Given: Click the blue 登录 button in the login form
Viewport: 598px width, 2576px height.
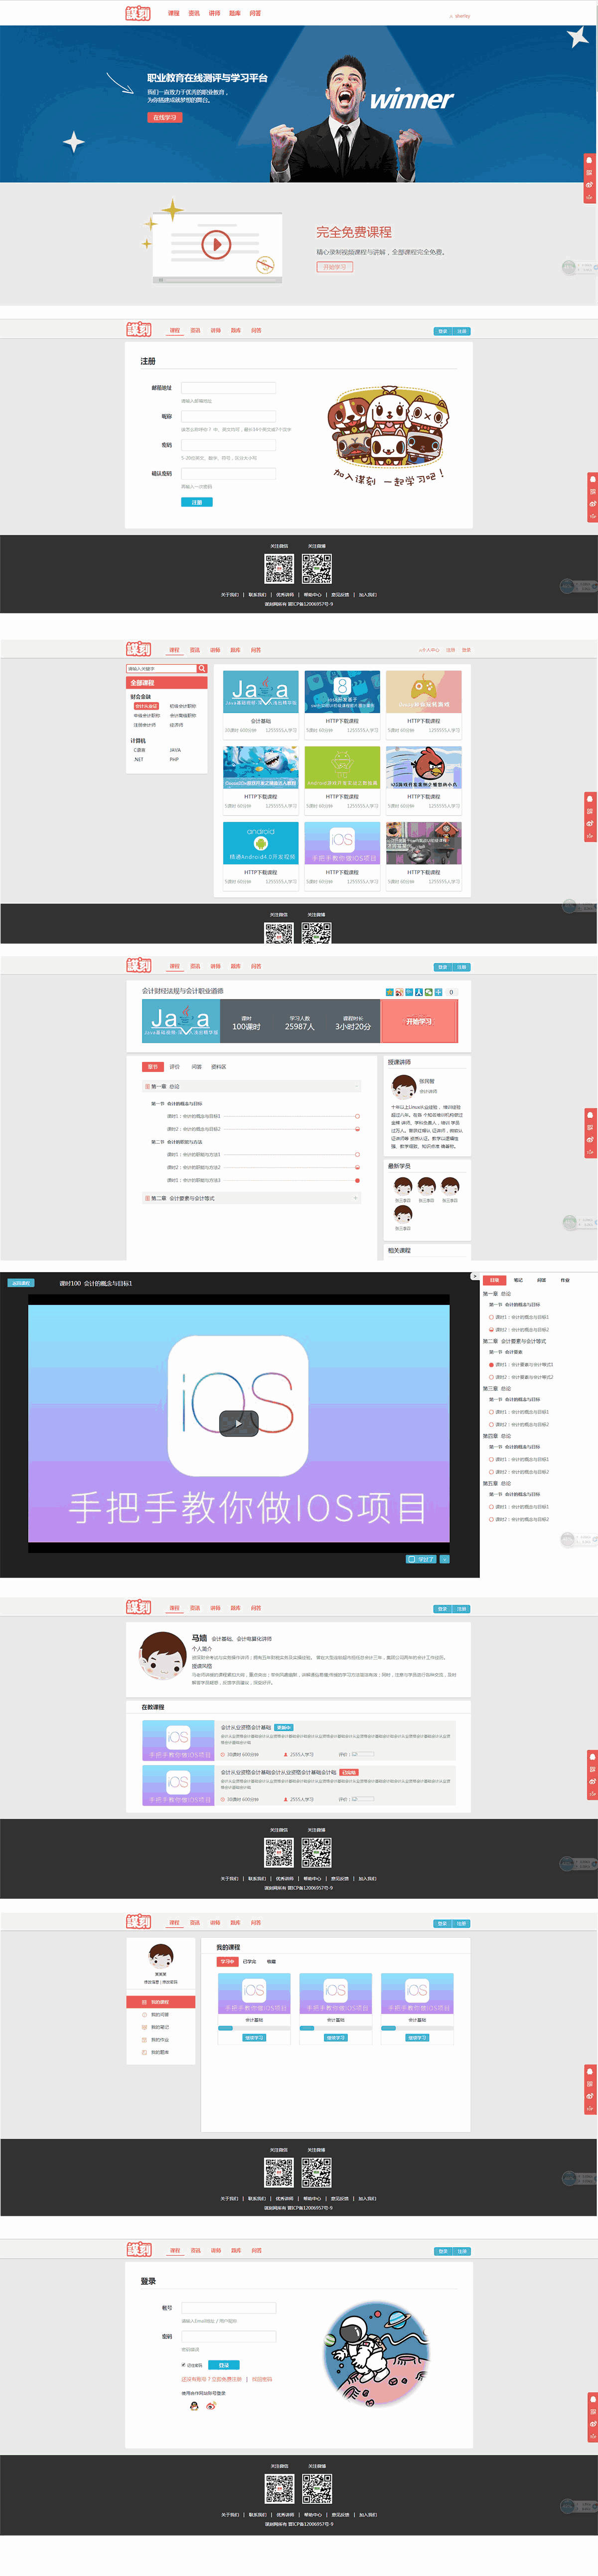Looking at the screenshot, I should [x=223, y=2365].
